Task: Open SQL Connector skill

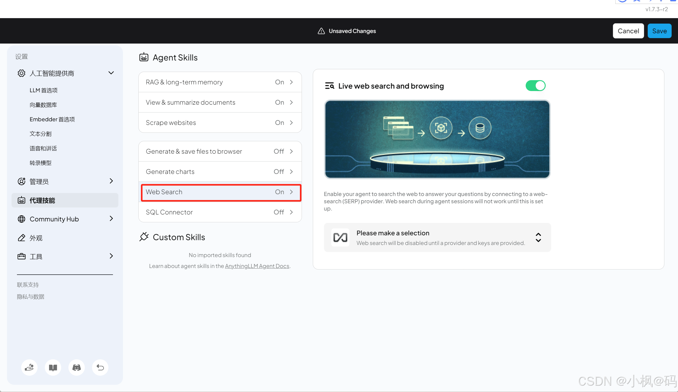Action: click(220, 212)
